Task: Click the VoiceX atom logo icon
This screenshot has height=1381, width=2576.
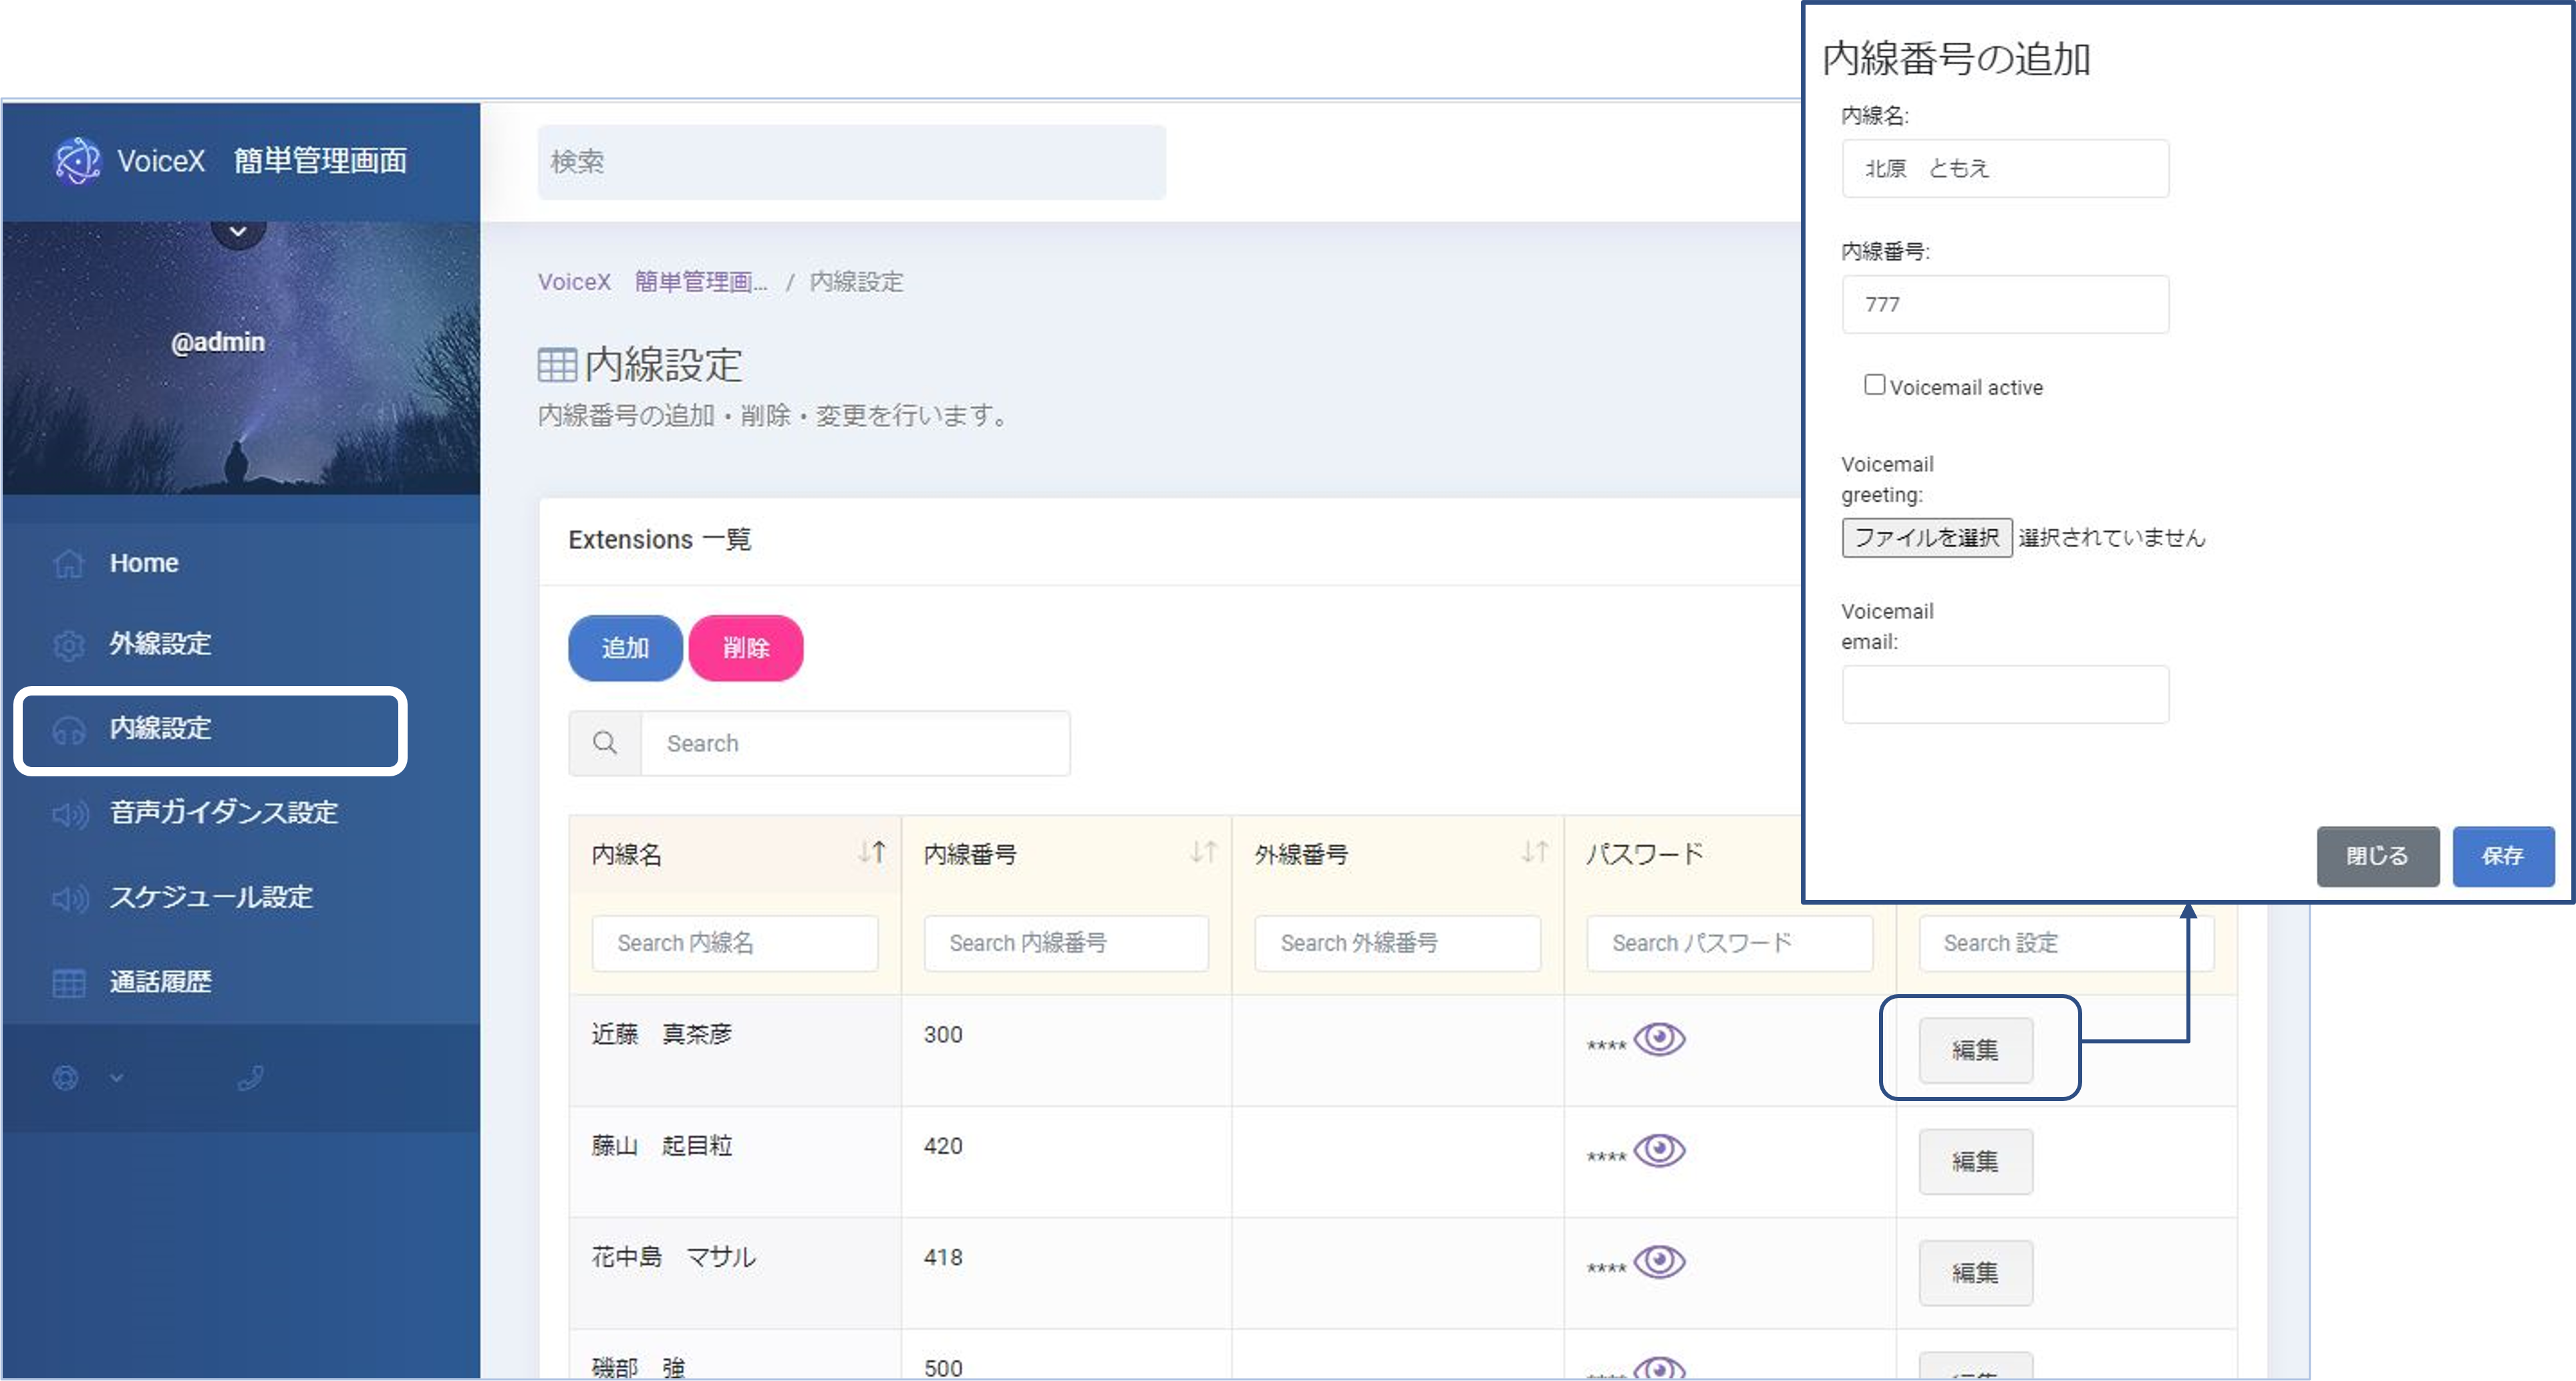Action: tap(77, 161)
